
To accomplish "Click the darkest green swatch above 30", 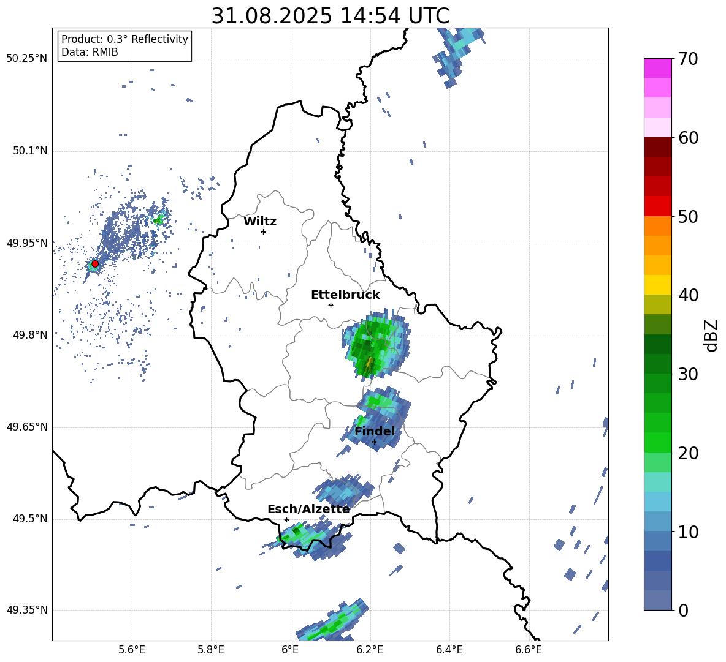I will point(657,344).
